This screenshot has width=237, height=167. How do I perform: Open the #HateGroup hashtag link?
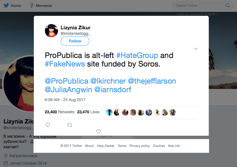[x=137, y=55]
